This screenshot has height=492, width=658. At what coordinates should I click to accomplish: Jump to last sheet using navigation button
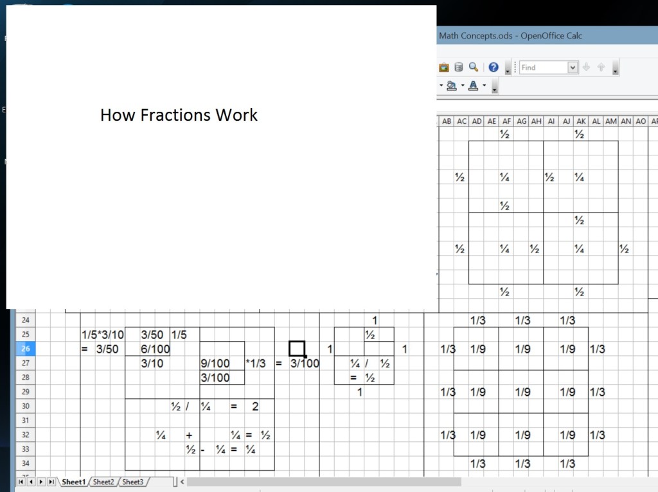[51, 482]
